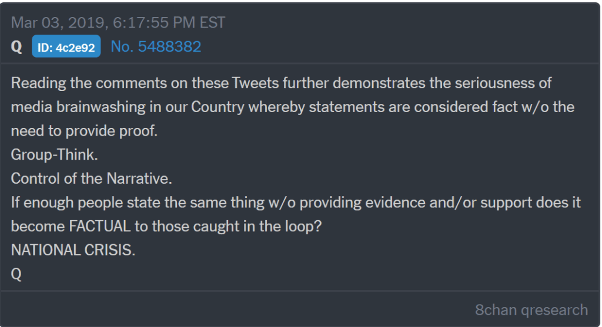Image resolution: width=602 pixels, height=327 pixels.
Task: Click the 8chan qresearch source label
Action: point(531,310)
